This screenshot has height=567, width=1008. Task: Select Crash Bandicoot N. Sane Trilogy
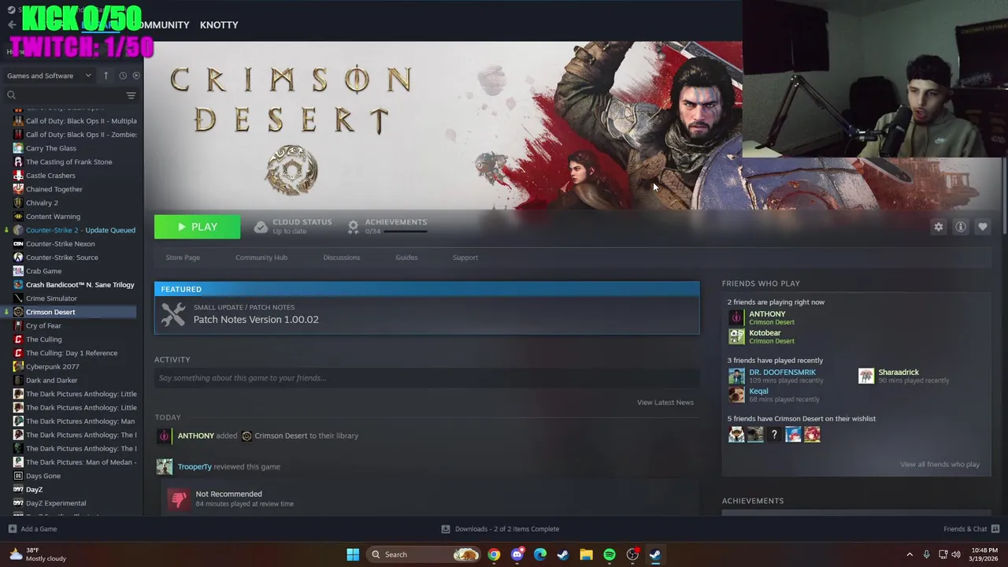click(x=80, y=285)
